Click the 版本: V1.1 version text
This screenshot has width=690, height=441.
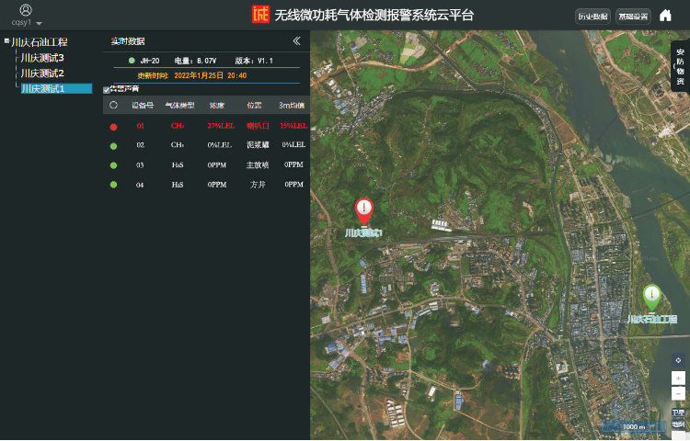[x=254, y=61]
